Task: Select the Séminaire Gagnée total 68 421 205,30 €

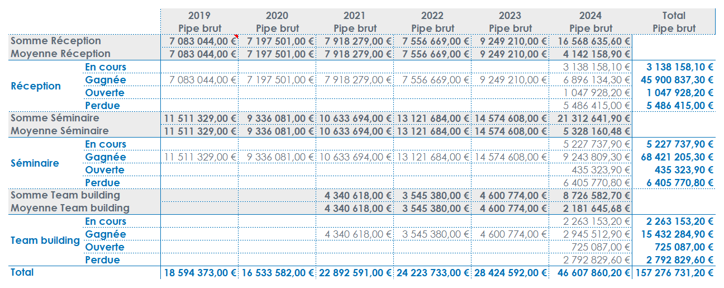Action: 677,157
